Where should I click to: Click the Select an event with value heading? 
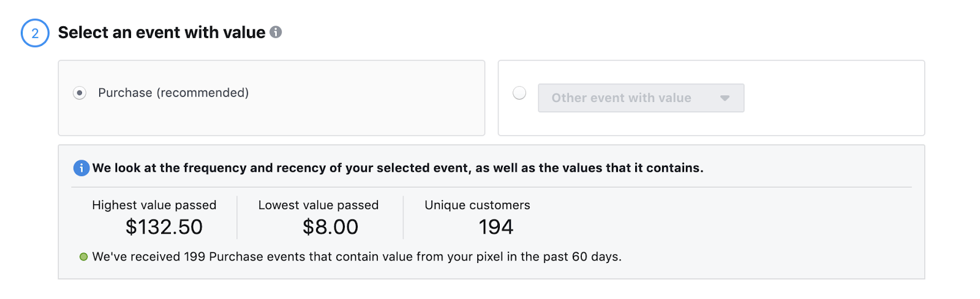(x=162, y=32)
